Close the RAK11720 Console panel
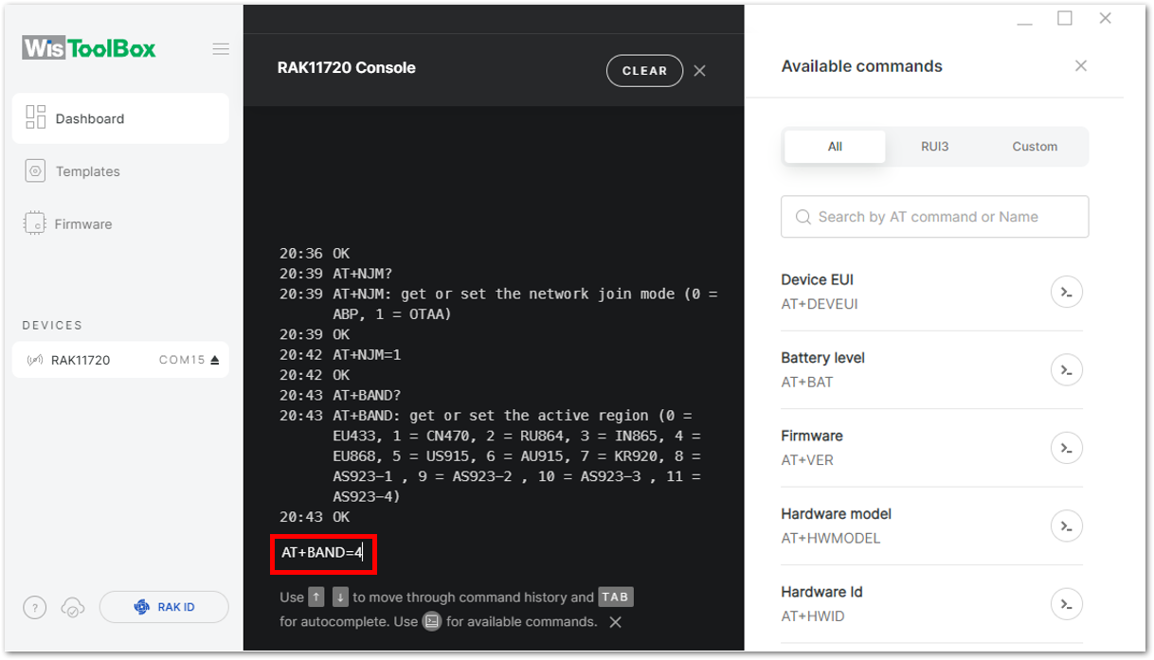Viewport: 1154px width, 660px height. [x=699, y=71]
